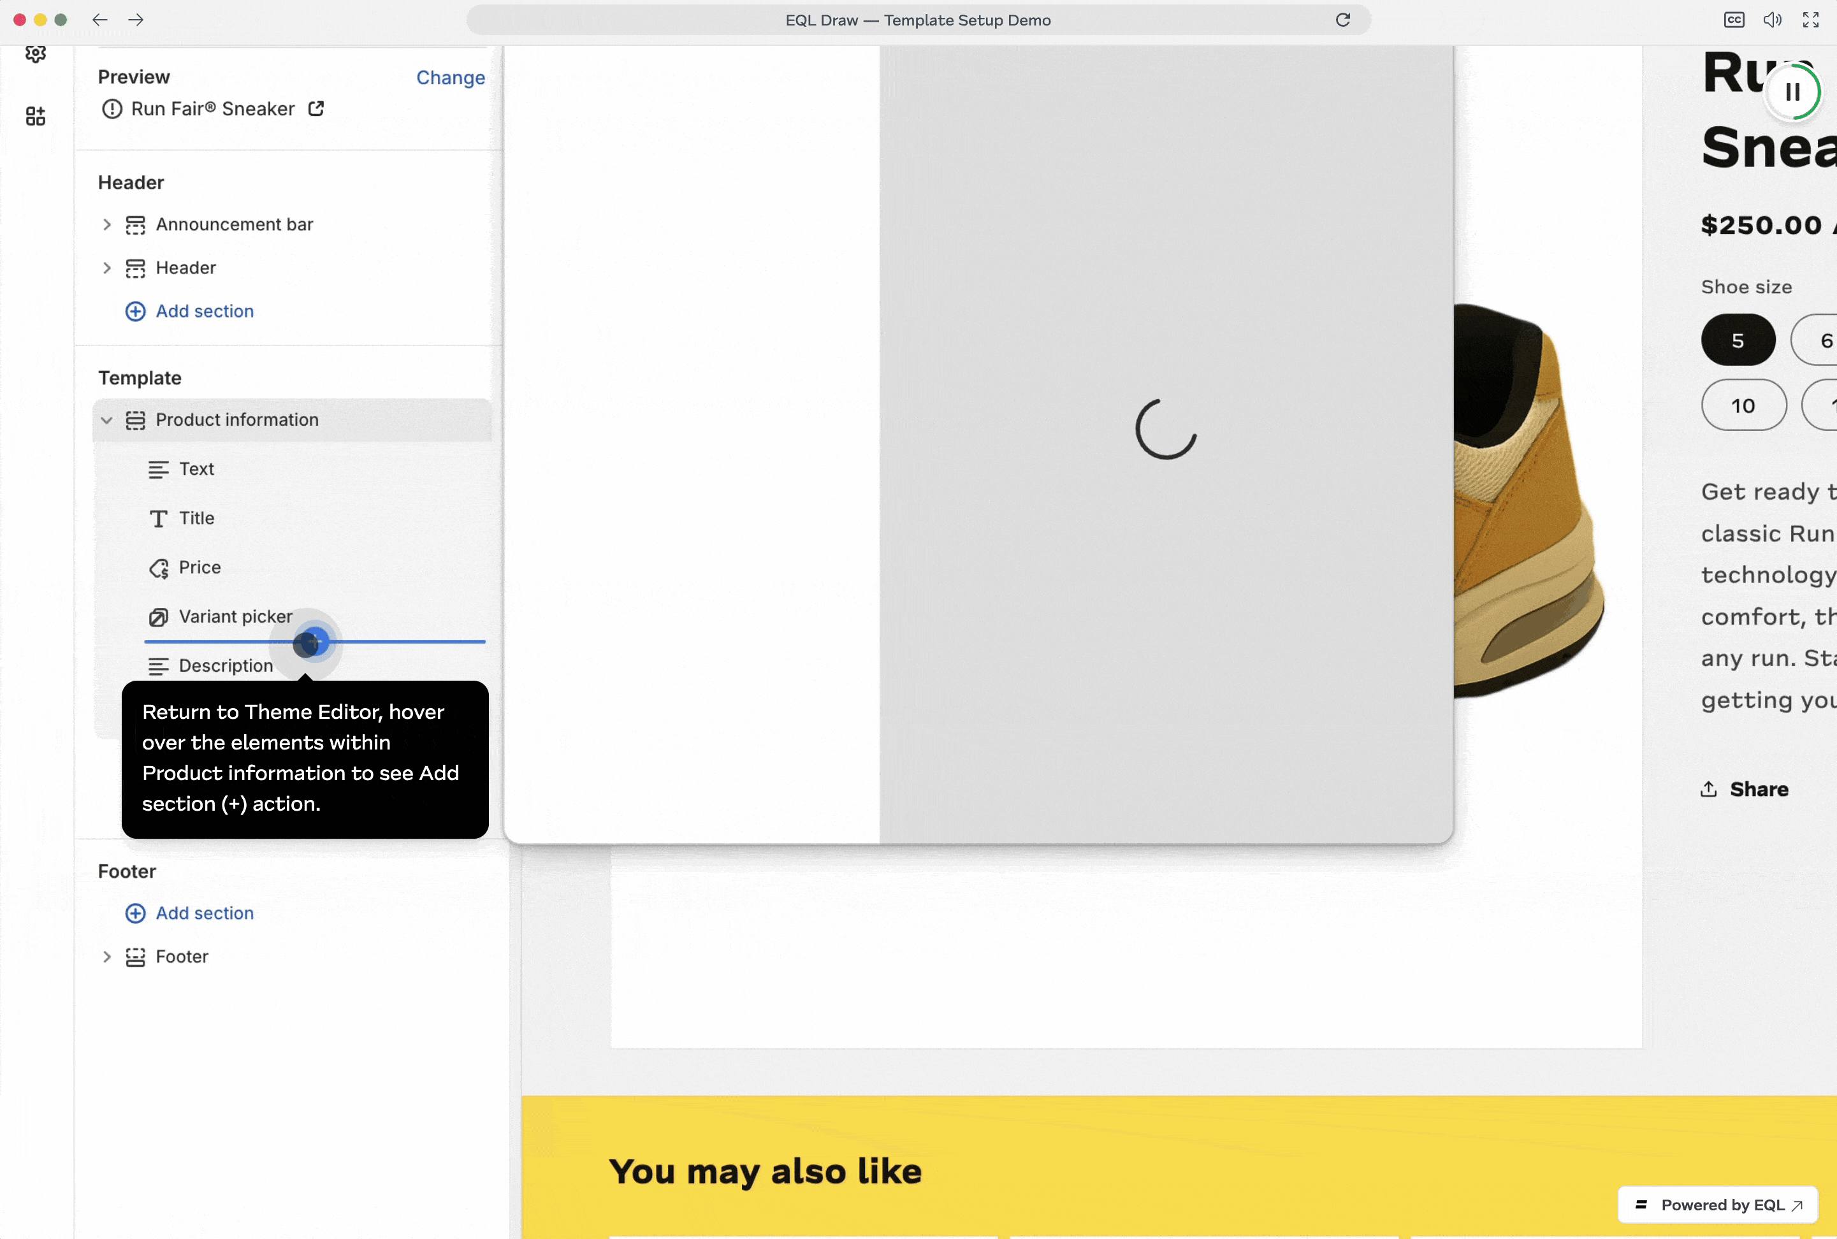Click the Title block T icon
This screenshot has width=1837, height=1239.
click(x=159, y=519)
